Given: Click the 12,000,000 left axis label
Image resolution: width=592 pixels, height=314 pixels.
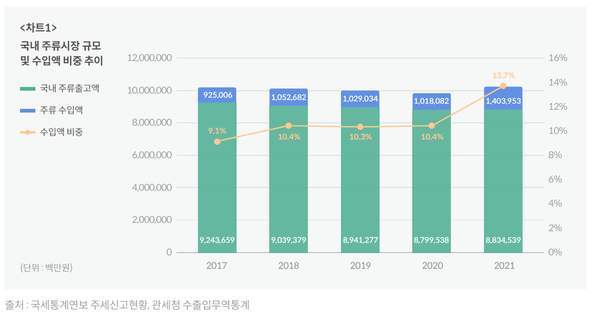Looking at the screenshot, I should pos(150,58).
